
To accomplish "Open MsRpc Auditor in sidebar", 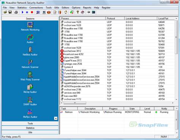I will pos(30,114).
